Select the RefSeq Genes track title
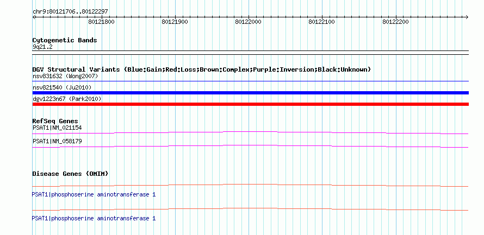The width and height of the screenshot is (484, 235). point(55,121)
